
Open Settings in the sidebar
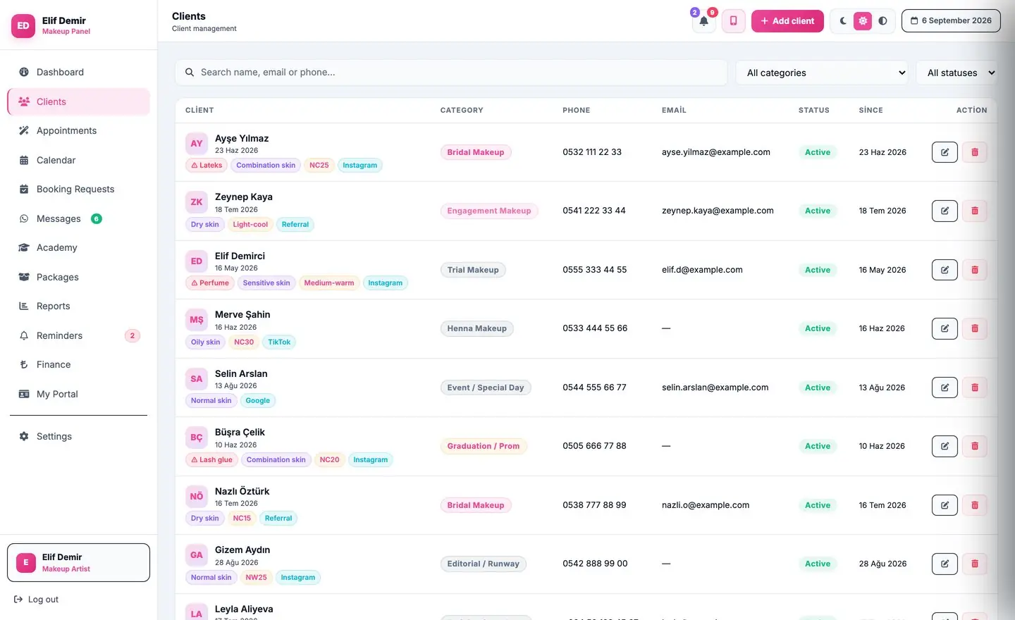point(78,436)
